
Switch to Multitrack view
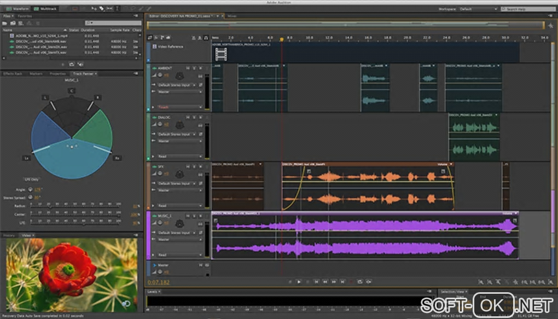coord(44,9)
